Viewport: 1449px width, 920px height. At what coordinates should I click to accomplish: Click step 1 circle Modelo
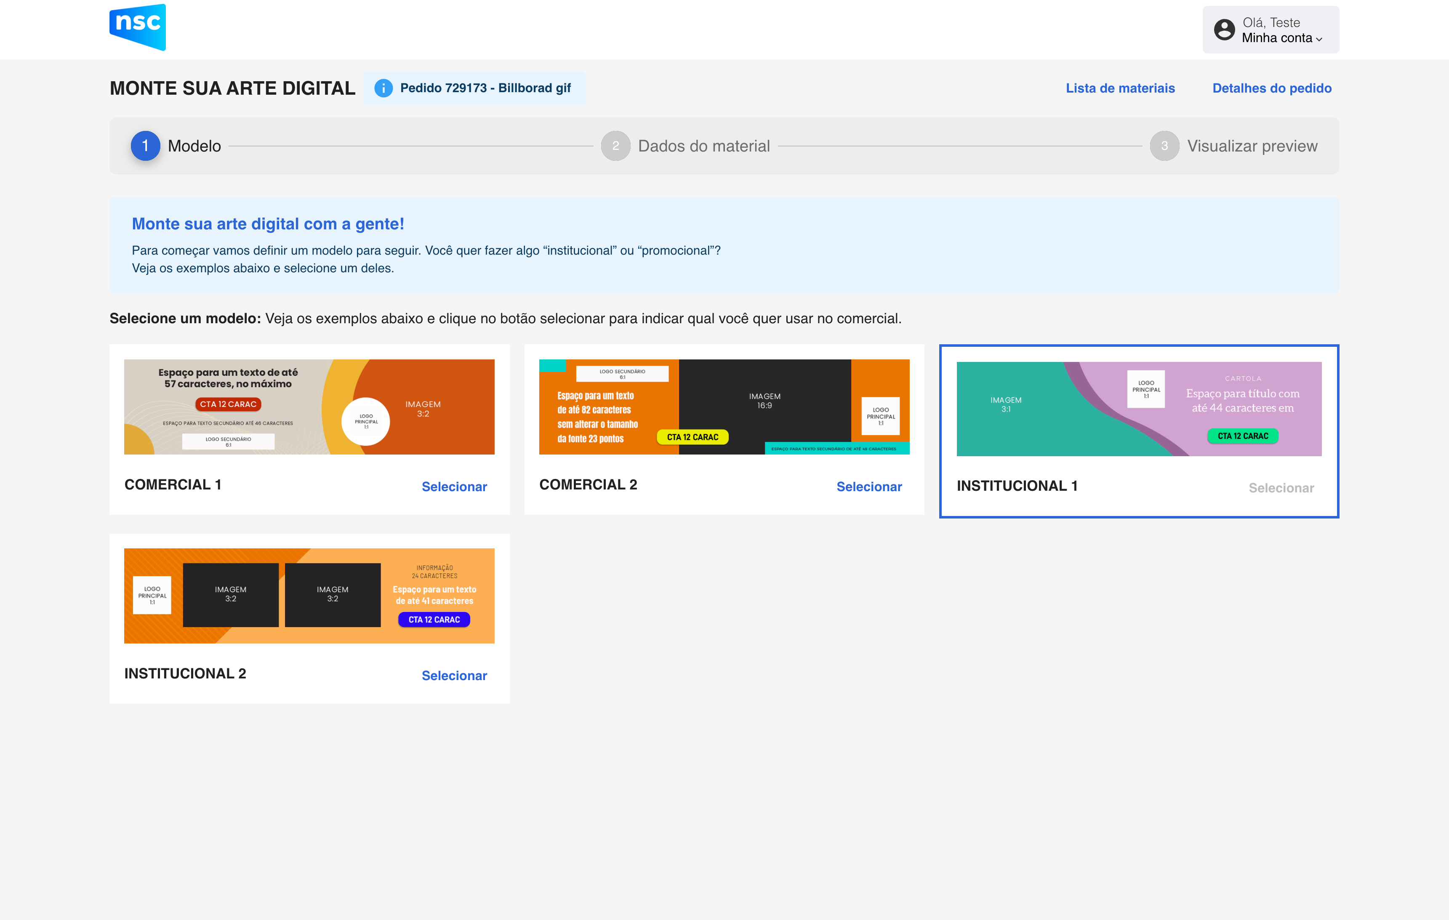click(x=145, y=146)
